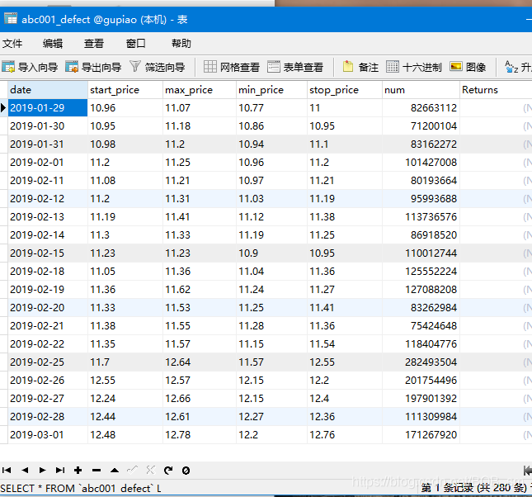The width and height of the screenshot is (532, 497).
Task: Click the date column header
Action: tap(48, 90)
